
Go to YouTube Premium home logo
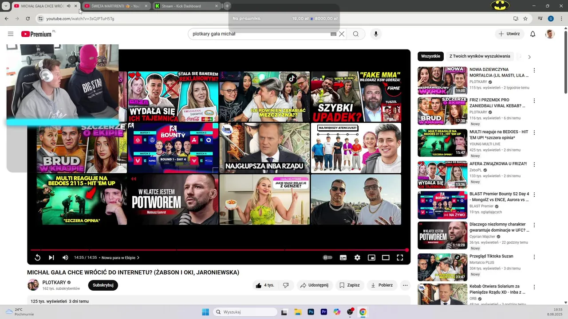[x=37, y=34]
